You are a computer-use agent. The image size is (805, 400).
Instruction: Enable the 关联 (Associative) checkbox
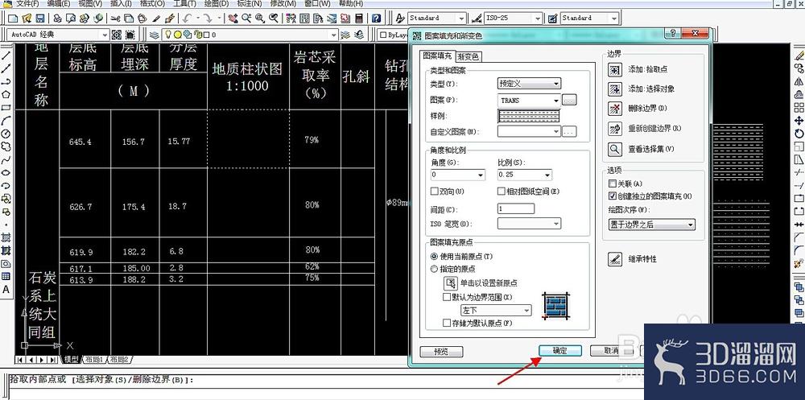(612, 184)
